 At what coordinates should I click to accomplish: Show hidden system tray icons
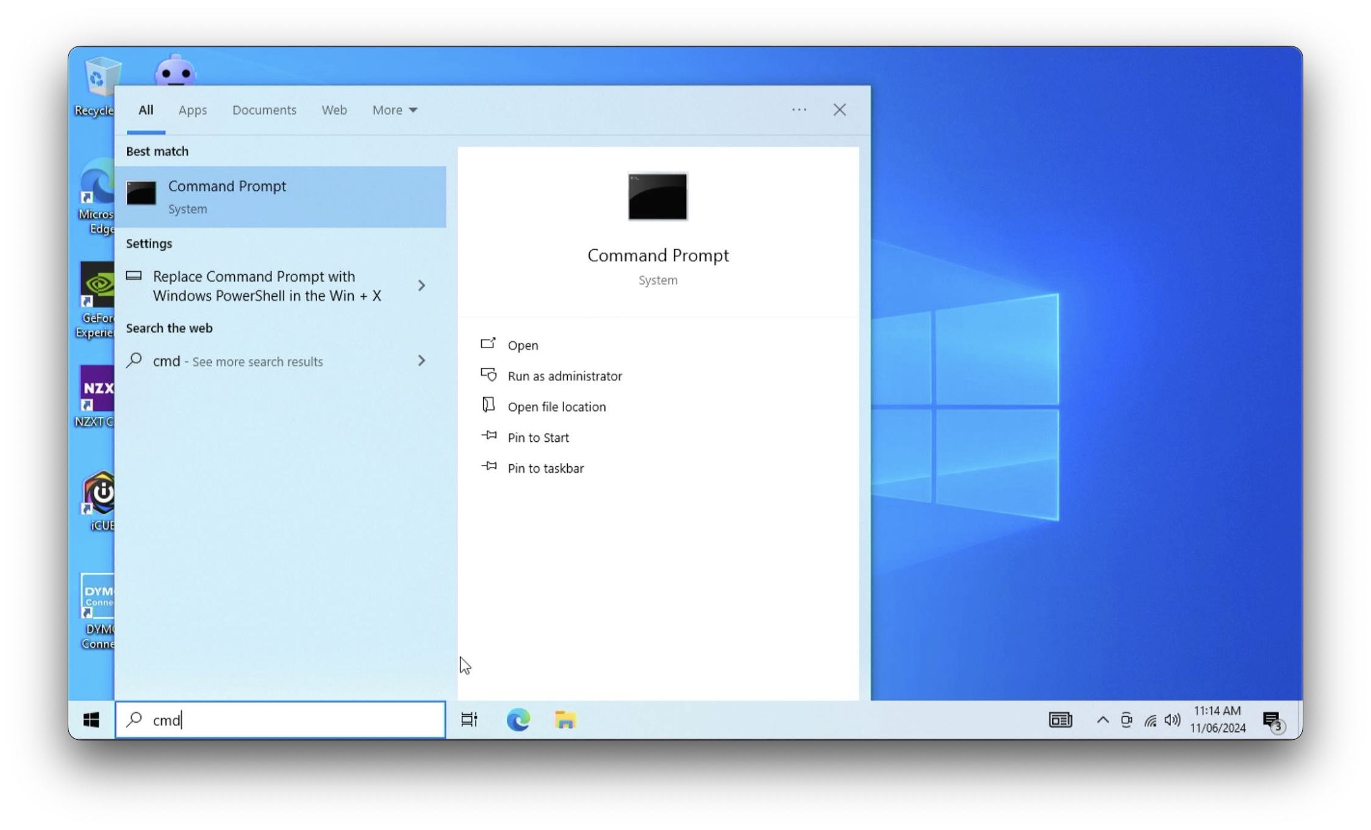[1102, 720]
